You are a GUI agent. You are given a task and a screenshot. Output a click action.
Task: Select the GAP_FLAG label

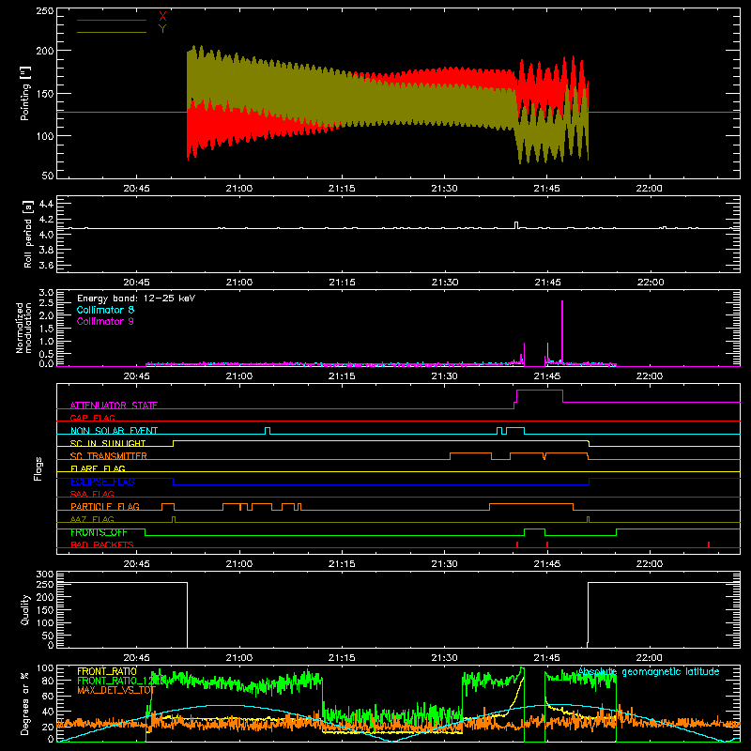coord(92,418)
